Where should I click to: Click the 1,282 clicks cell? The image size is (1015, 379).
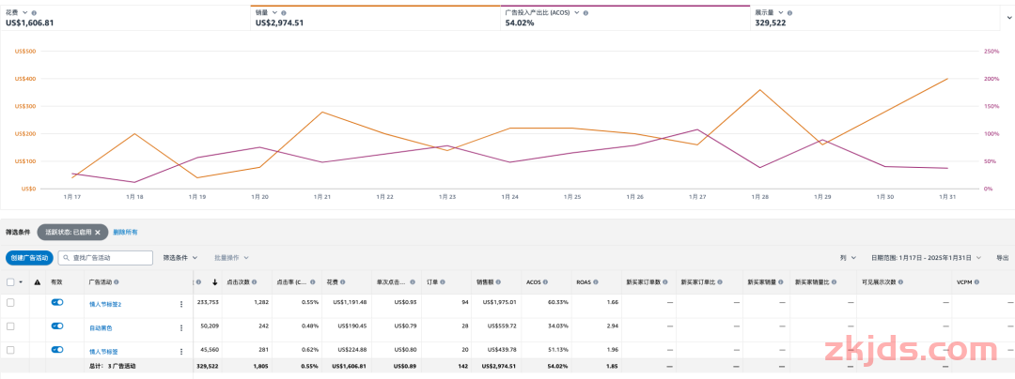tap(259, 301)
